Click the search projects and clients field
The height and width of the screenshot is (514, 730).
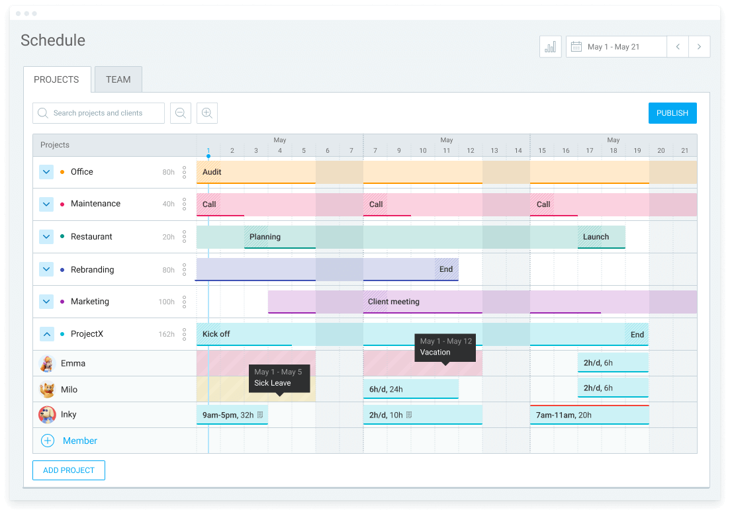[98, 113]
